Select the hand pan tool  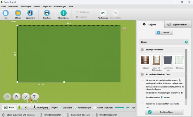click(x=17, y=96)
